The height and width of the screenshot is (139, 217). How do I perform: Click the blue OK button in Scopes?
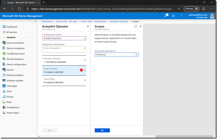tap(102, 130)
